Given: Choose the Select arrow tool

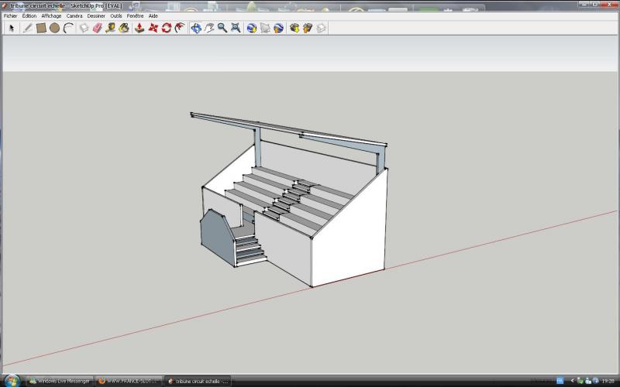Looking at the screenshot, I should click(x=12, y=28).
